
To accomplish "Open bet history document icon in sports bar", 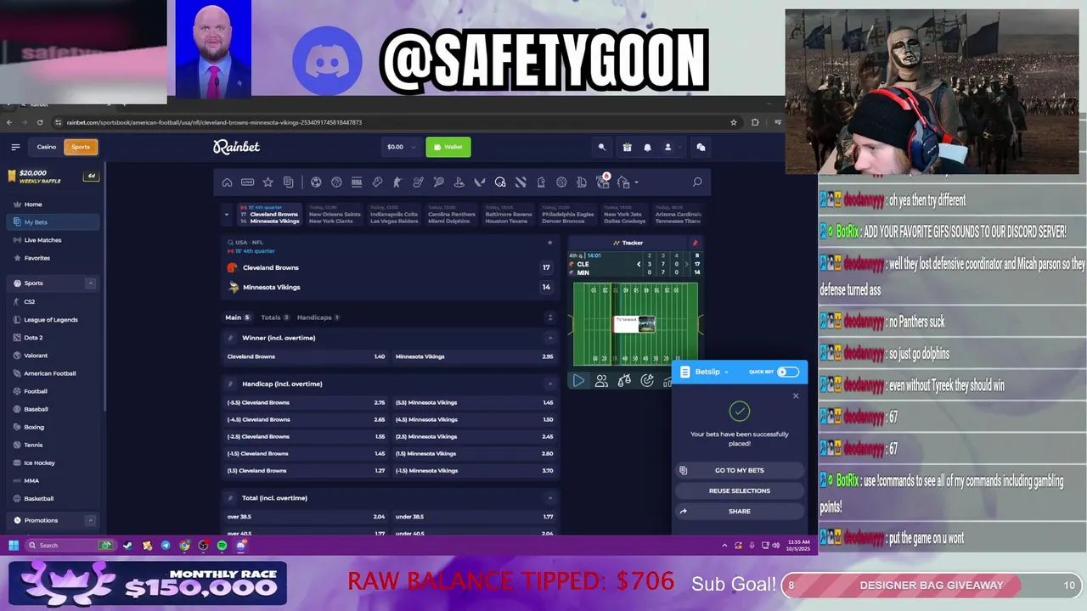I will pos(288,182).
